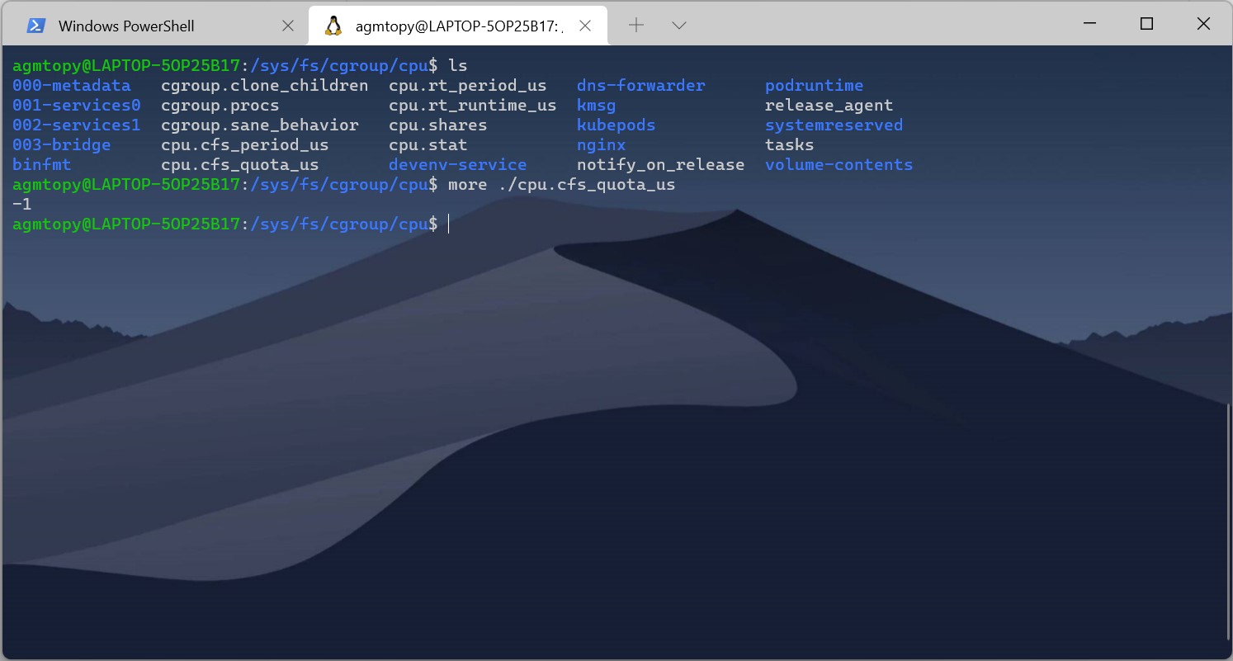Click the kubepods directory name
Screen dimensions: 1233x661
(616, 125)
